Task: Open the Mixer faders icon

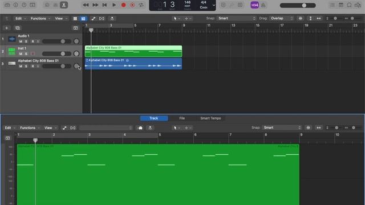Action: (x=55, y=5)
